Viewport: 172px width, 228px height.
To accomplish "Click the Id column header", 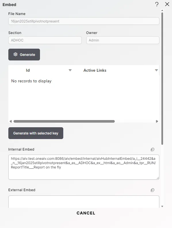I will (x=28, y=70).
